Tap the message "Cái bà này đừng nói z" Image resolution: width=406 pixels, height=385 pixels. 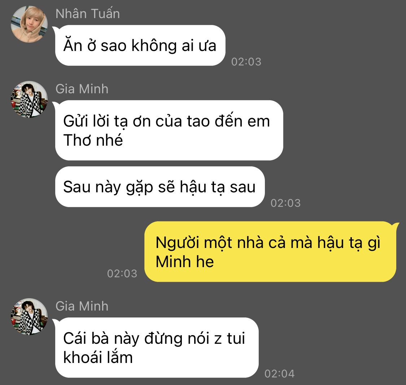pyautogui.click(x=157, y=348)
